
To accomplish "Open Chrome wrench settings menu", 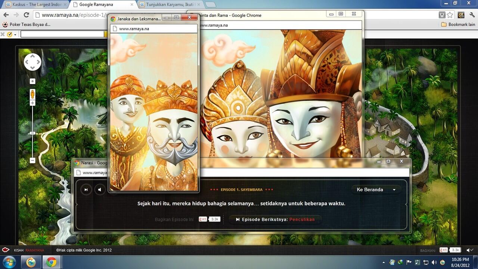I will coord(472,15).
